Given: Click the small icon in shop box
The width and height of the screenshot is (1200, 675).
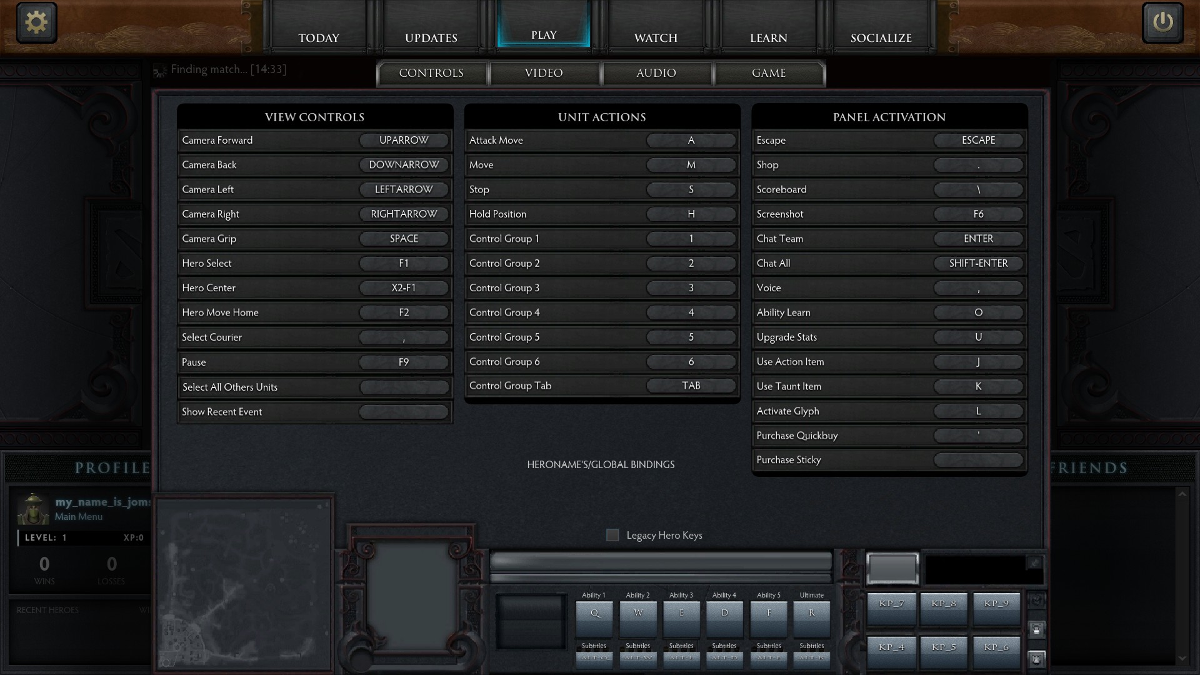Looking at the screenshot, I should pyautogui.click(x=1034, y=563).
